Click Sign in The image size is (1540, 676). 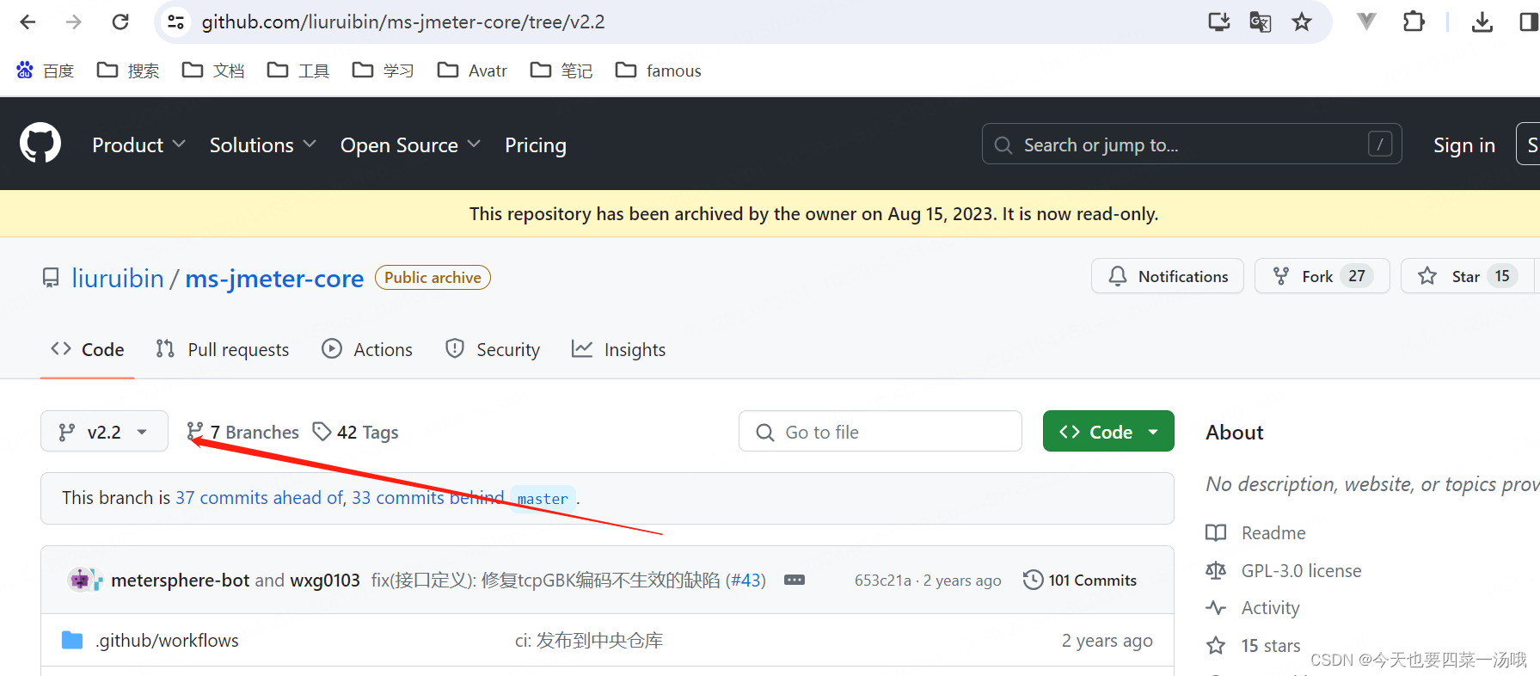(x=1464, y=145)
